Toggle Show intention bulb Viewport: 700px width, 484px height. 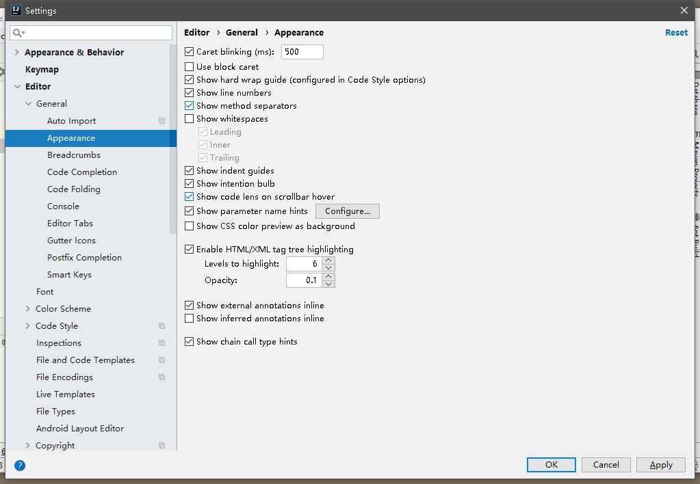(190, 184)
